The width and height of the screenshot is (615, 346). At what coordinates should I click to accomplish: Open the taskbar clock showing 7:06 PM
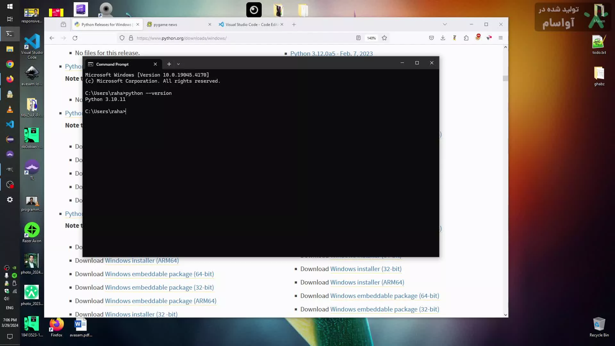pos(10,323)
